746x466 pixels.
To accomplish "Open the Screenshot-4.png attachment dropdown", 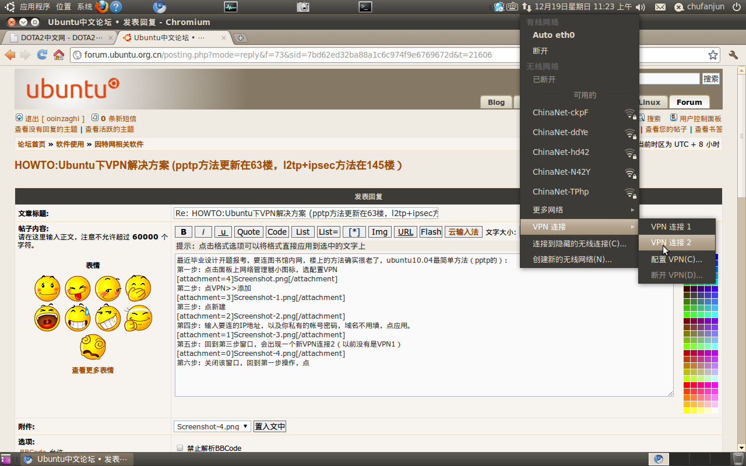I will coord(212,426).
